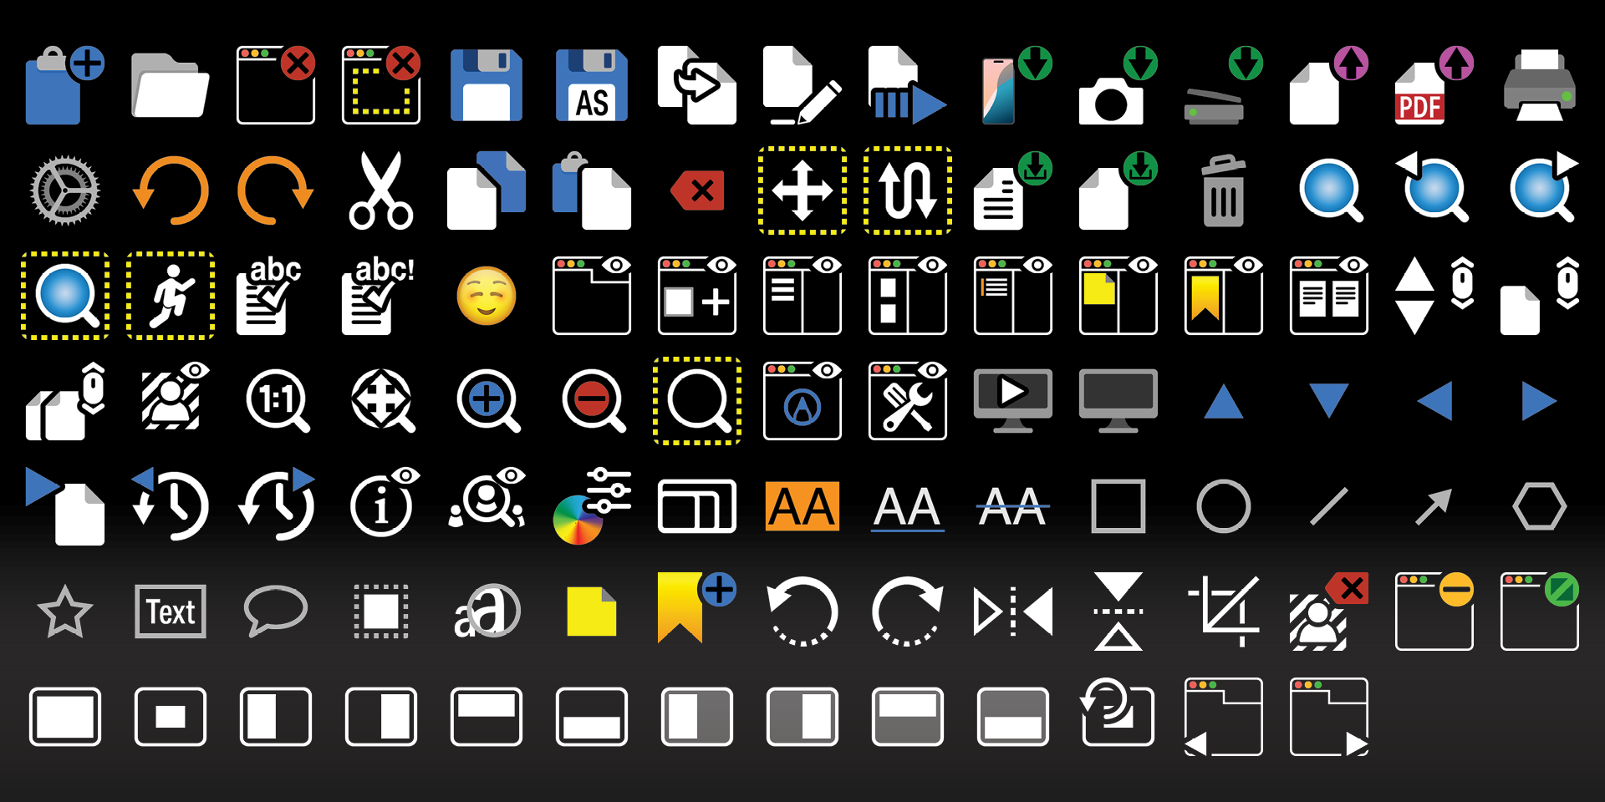Click the close window icon with red X
This screenshot has height=802, width=1605.
276,85
